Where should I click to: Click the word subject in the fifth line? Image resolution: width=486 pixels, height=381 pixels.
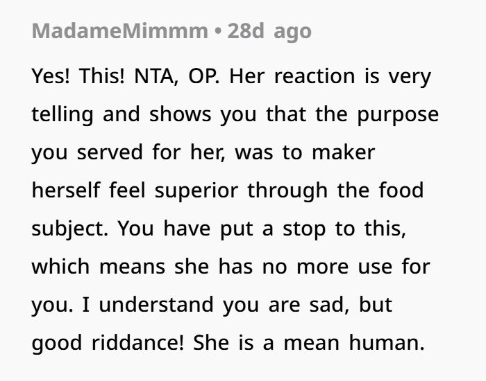pyautogui.click(x=68, y=229)
